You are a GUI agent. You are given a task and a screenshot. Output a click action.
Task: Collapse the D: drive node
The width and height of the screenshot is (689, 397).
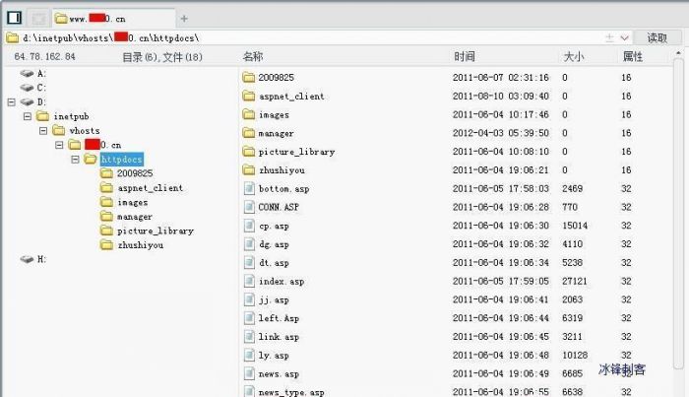(x=12, y=102)
